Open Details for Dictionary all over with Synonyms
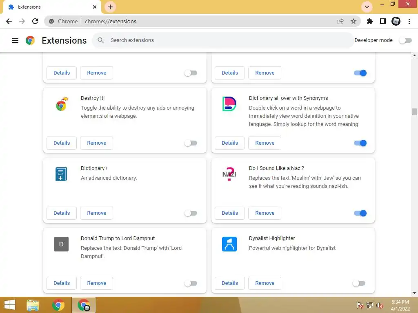The width and height of the screenshot is (418, 313). click(x=230, y=143)
